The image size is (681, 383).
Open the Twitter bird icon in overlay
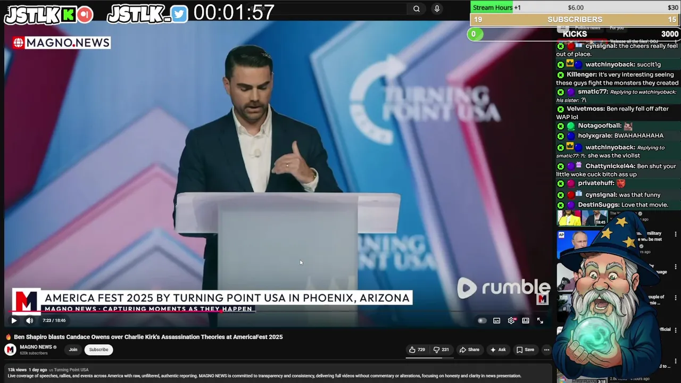click(179, 14)
